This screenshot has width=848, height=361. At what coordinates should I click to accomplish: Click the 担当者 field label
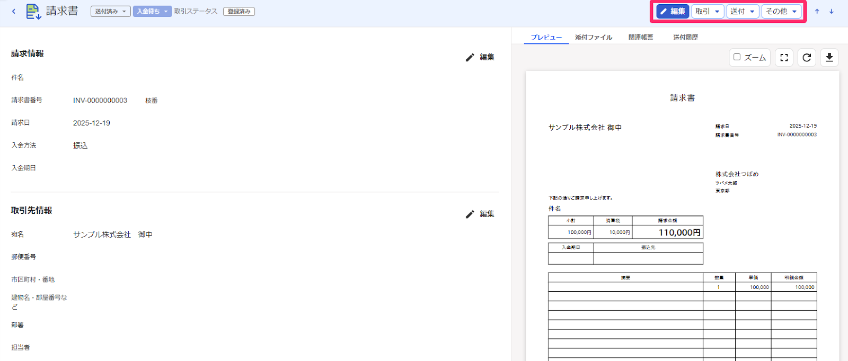(x=21, y=347)
